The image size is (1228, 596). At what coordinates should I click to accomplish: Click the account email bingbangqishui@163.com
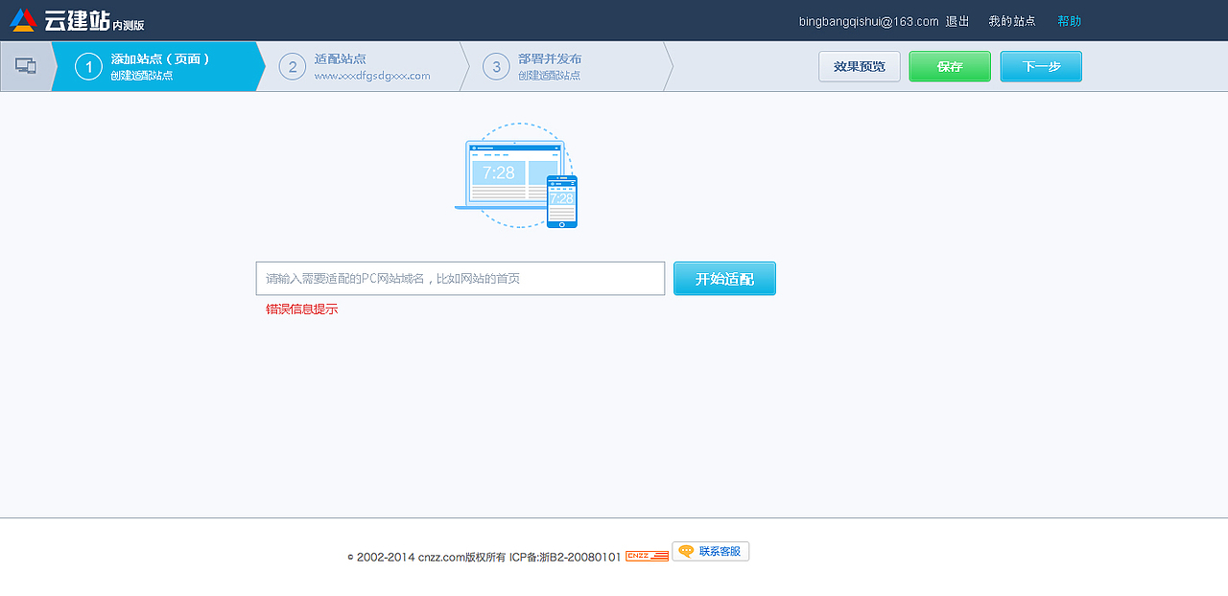pos(868,21)
